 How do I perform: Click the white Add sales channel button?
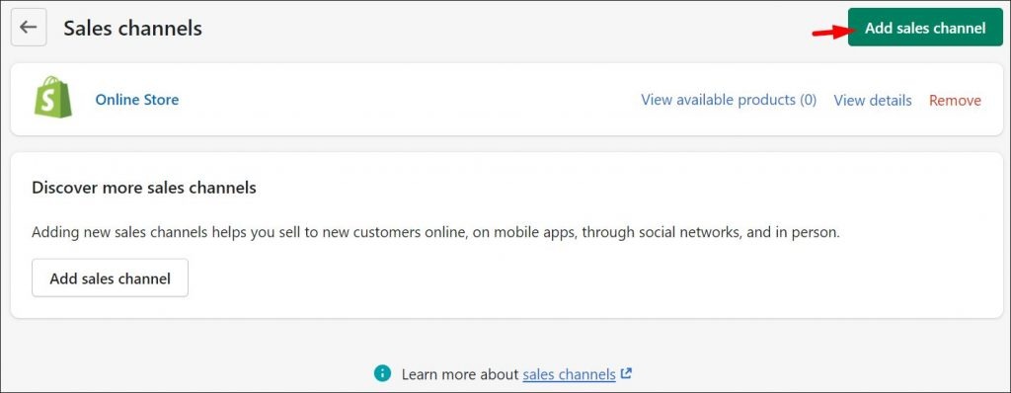tap(111, 278)
